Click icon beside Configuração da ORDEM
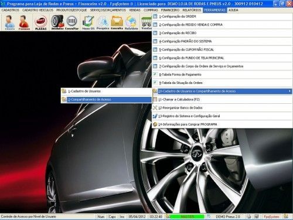 click(155, 16)
